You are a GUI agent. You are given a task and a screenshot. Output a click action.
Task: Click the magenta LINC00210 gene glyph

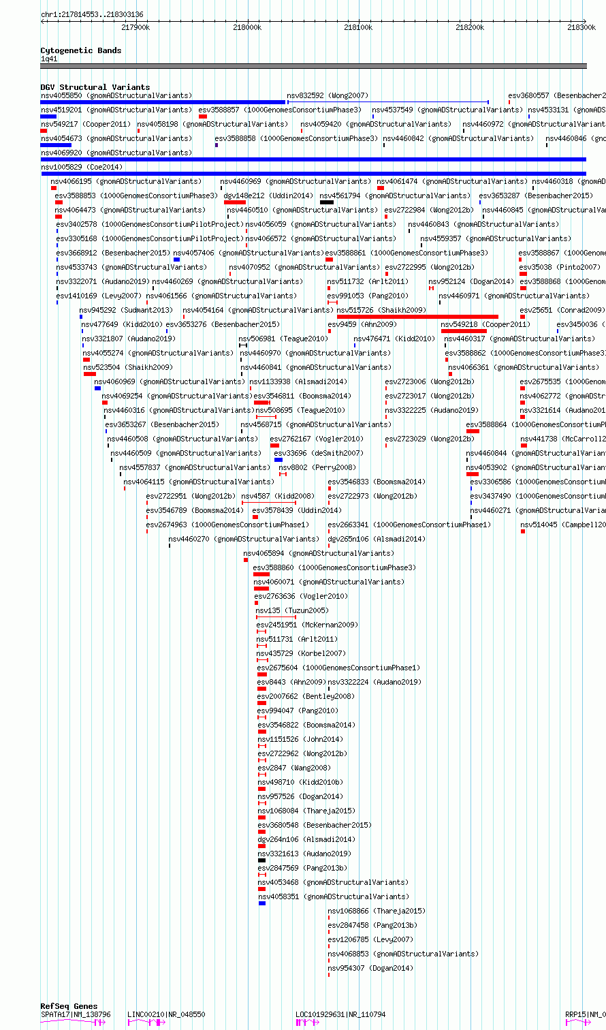click(x=146, y=1023)
